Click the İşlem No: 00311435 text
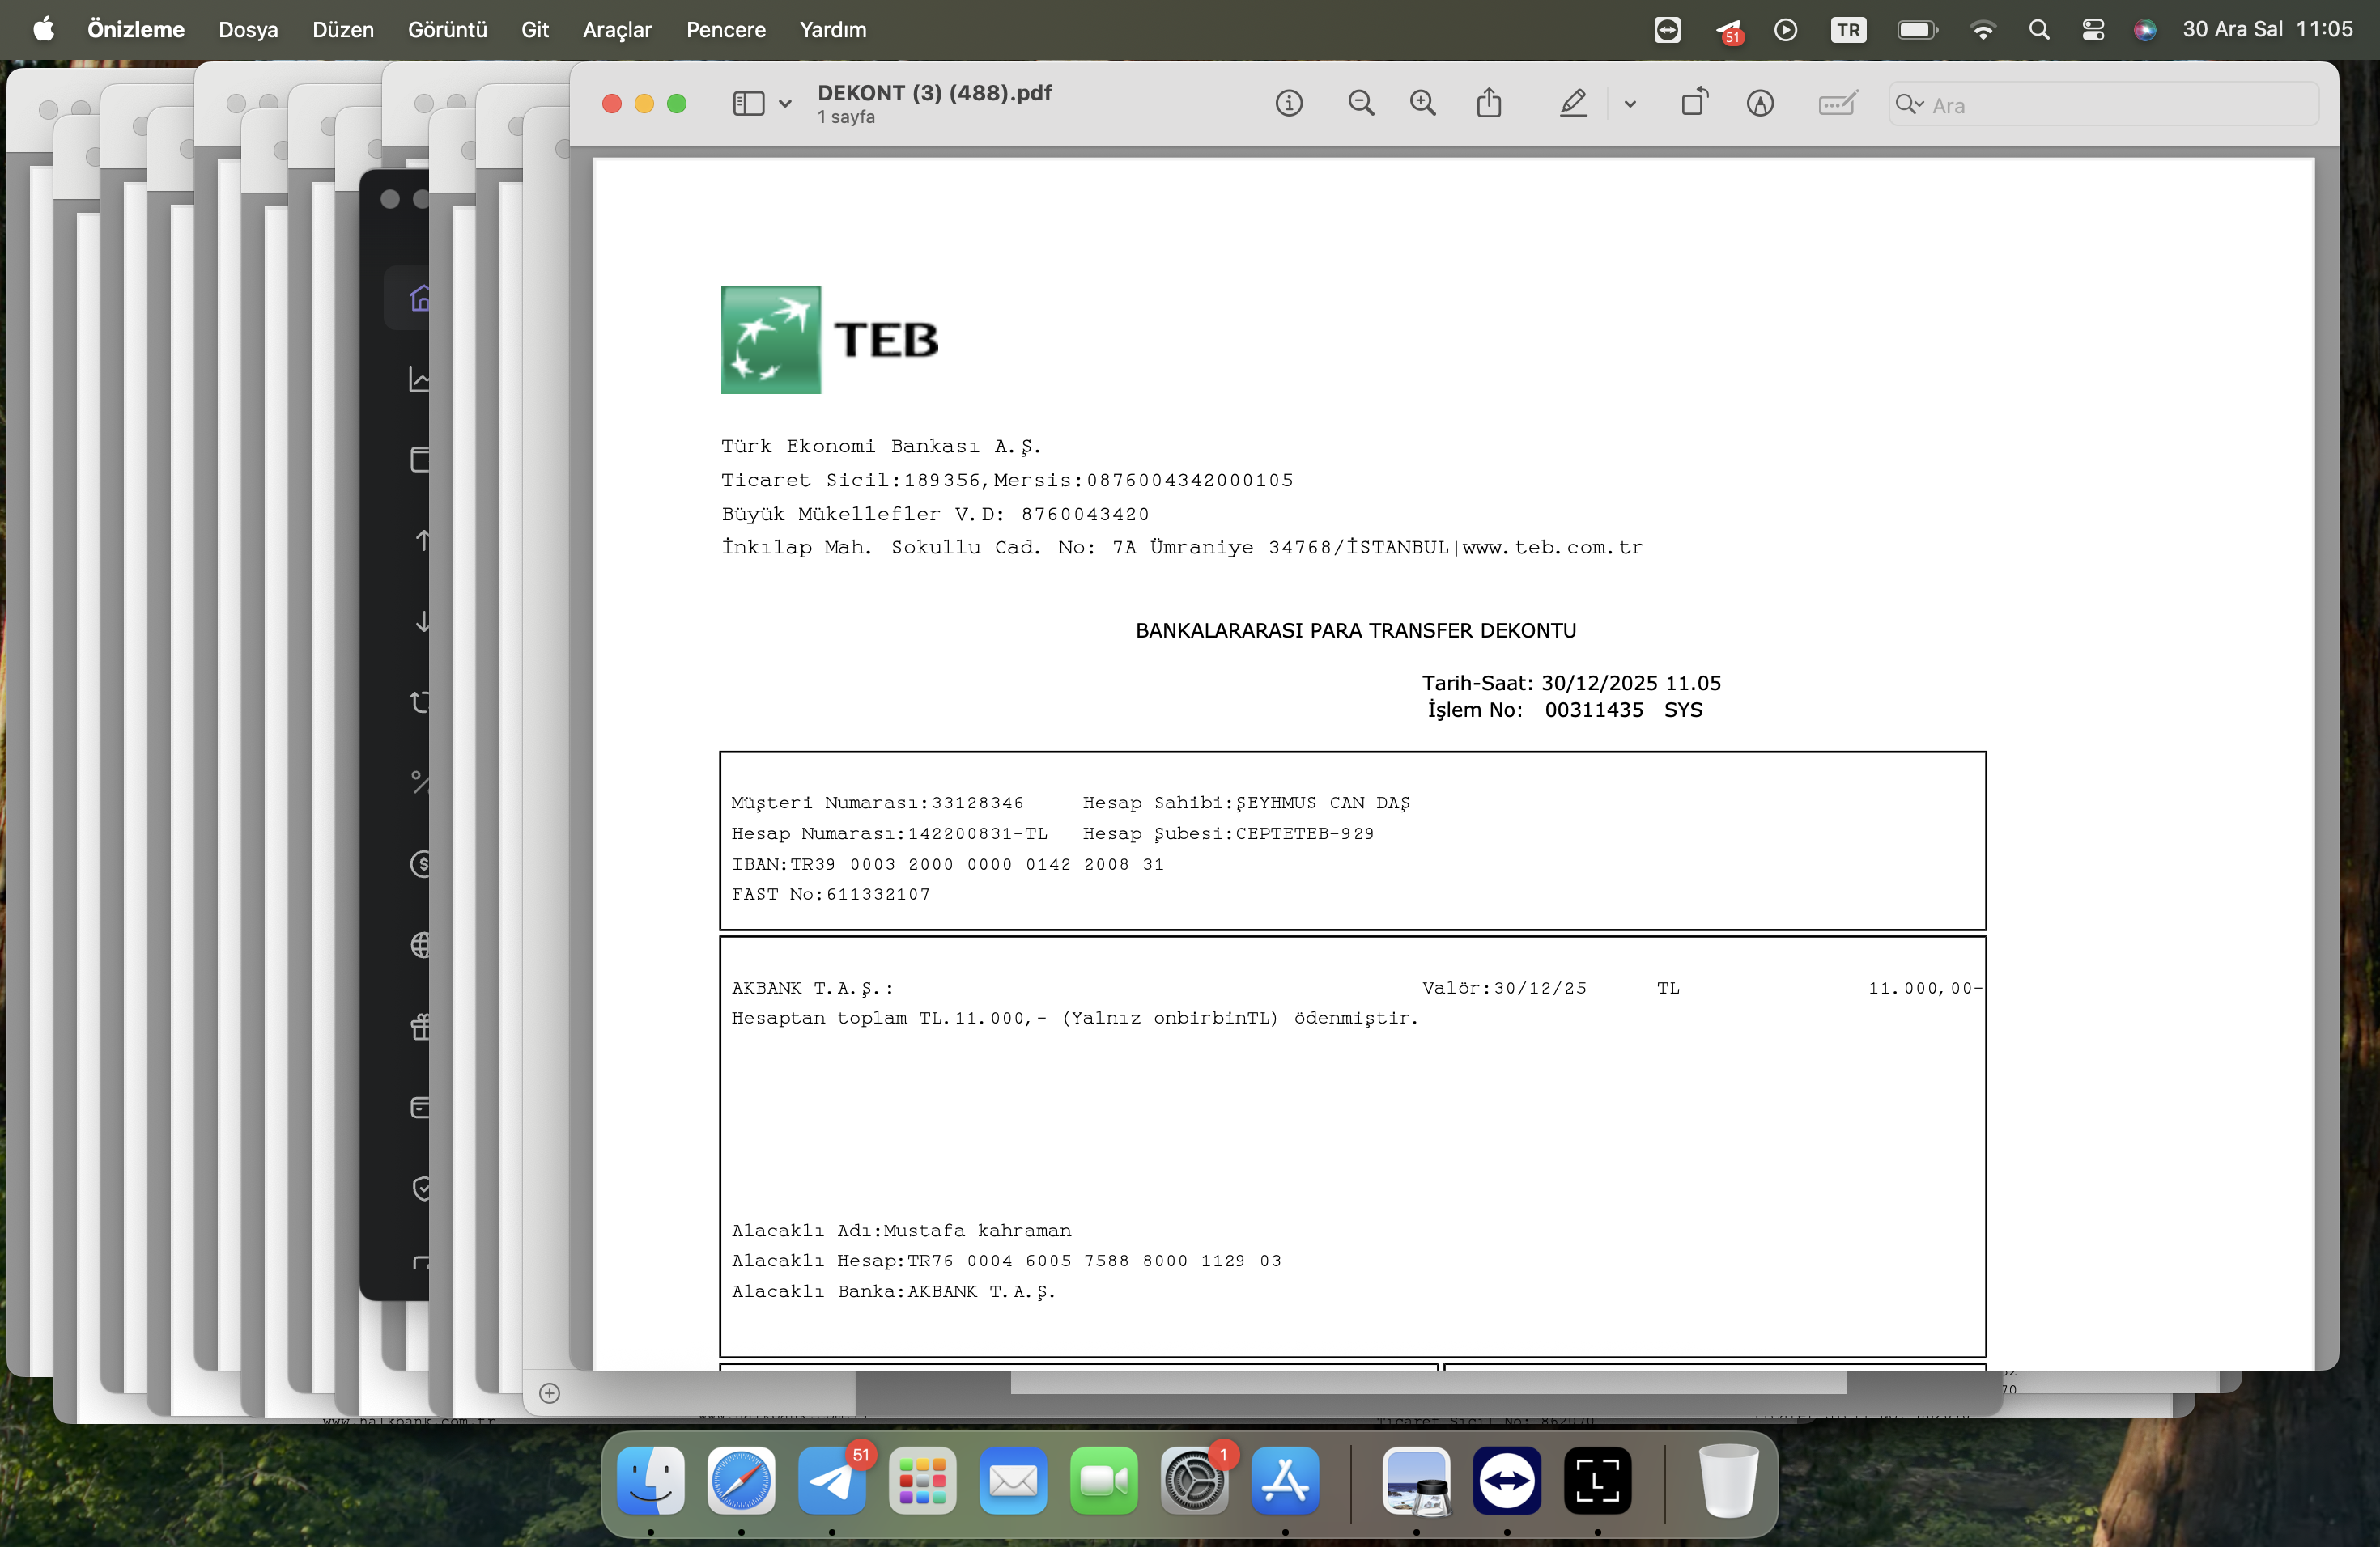Image resolution: width=2380 pixels, height=1547 pixels. 1564,710
